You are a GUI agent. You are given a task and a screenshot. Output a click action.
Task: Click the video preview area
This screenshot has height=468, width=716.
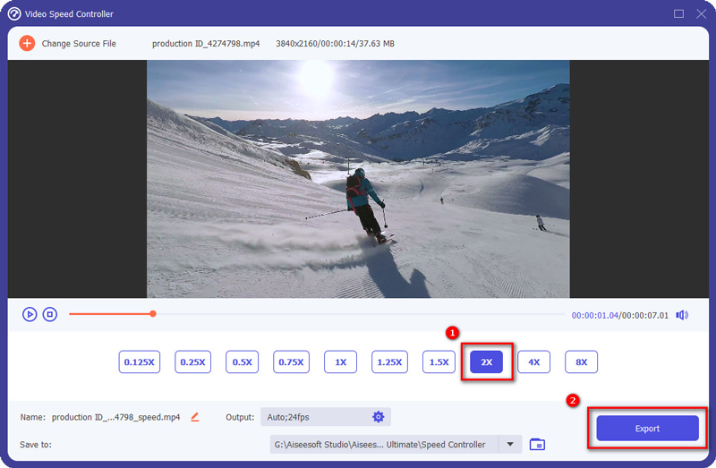point(358,179)
